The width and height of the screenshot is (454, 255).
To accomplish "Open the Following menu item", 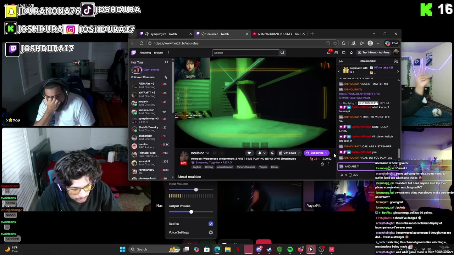I will click(145, 52).
